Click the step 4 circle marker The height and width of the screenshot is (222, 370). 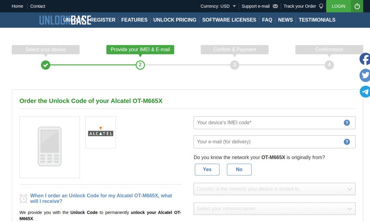pyautogui.click(x=329, y=65)
